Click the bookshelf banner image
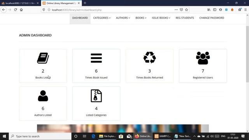Screen dimensions: 249x140 pyautogui.click(x=123, y=128)
